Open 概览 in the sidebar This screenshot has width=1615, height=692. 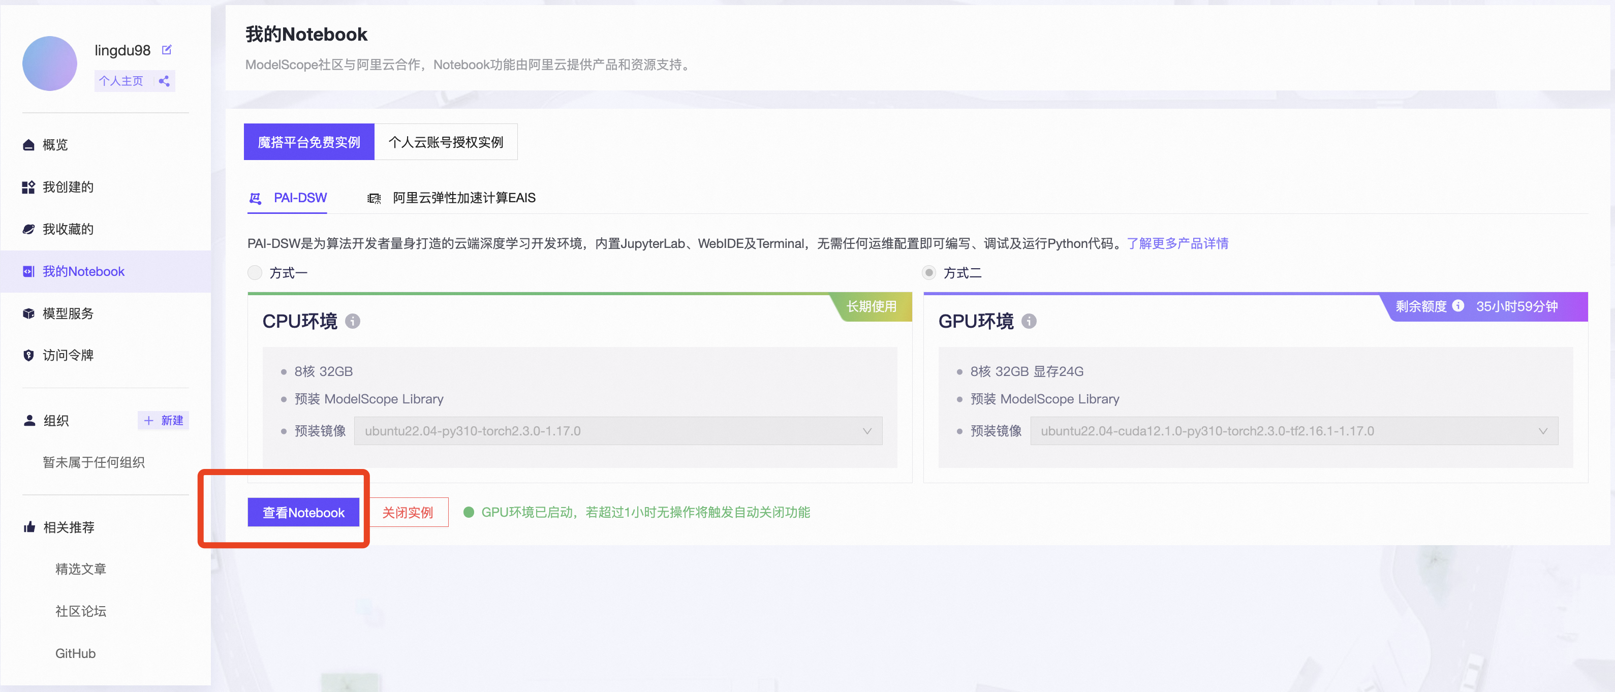(x=105, y=145)
